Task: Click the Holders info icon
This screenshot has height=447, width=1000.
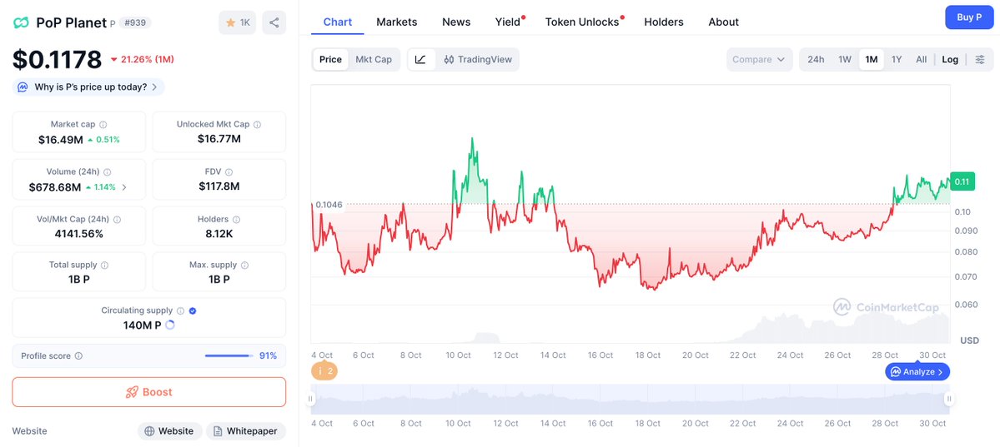Action: pyautogui.click(x=236, y=220)
